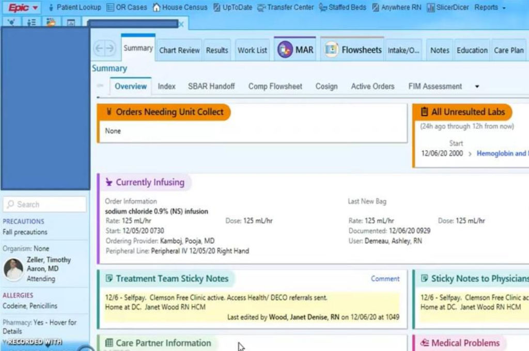
Task: Open the Education tab
Action: tap(472, 50)
